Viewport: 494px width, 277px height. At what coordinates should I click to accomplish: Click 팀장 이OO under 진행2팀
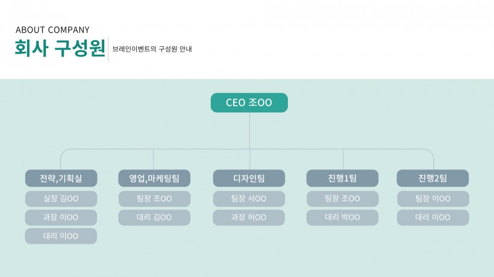pyautogui.click(x=433, y=199)
